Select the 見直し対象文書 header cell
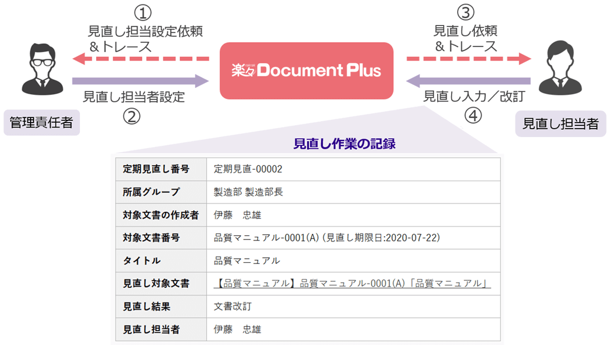 161,283
